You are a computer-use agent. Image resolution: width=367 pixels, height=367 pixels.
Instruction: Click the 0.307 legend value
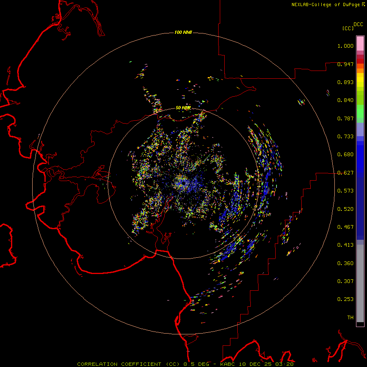click(x=345, y=281)
